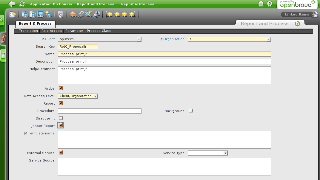Expand the left menu with the arrow handle

tap(1, 20)
